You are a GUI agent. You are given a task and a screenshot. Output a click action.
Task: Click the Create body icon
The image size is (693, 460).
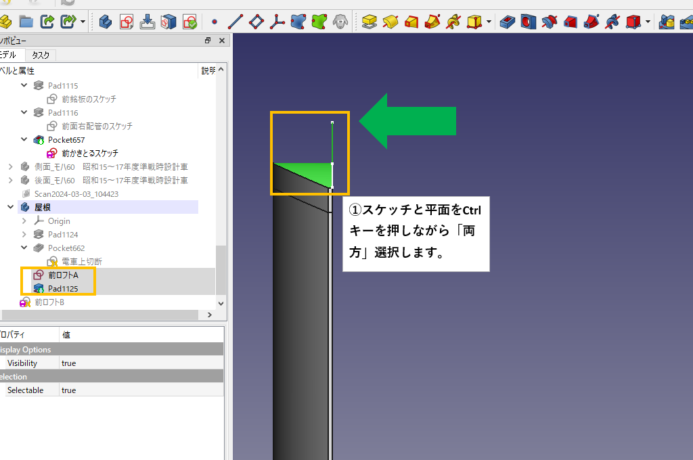coord(106,22)
